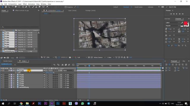Open the Composition menu

12,4
